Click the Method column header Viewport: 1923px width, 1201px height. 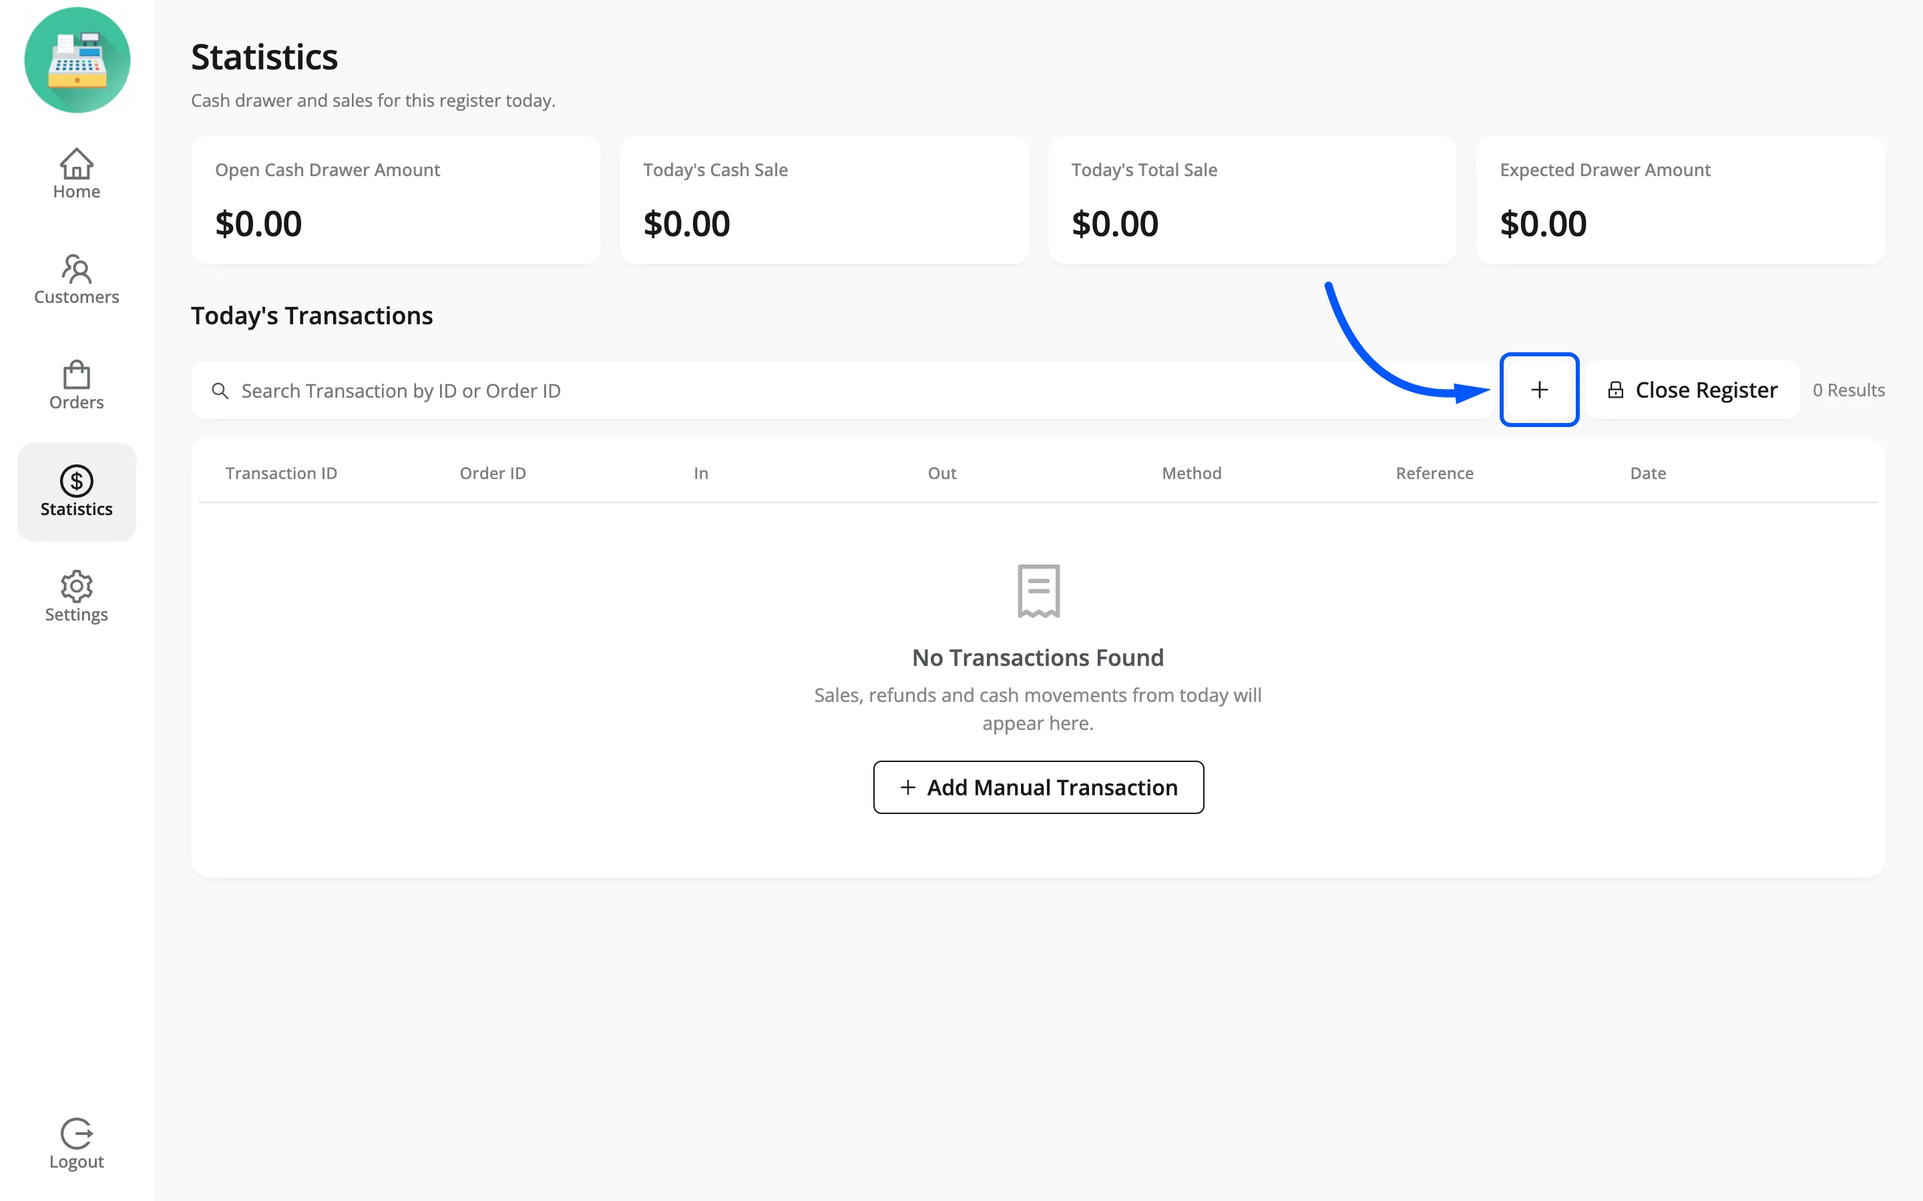click(1191, 474)
